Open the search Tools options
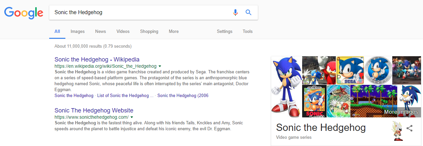 247,32
